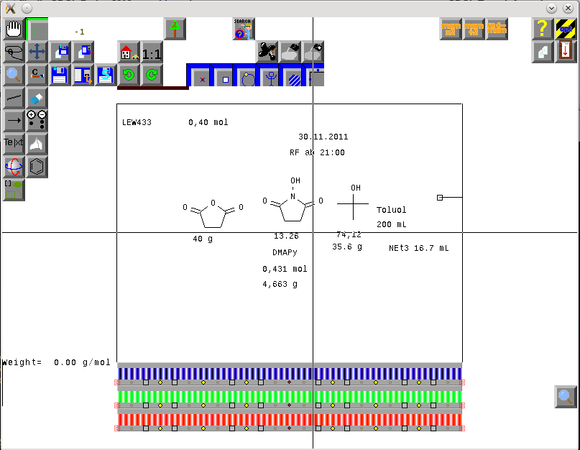Reset zoom with the 1:1 button
The width and height of the screenshot is (580, 450).
pos(152,53)
